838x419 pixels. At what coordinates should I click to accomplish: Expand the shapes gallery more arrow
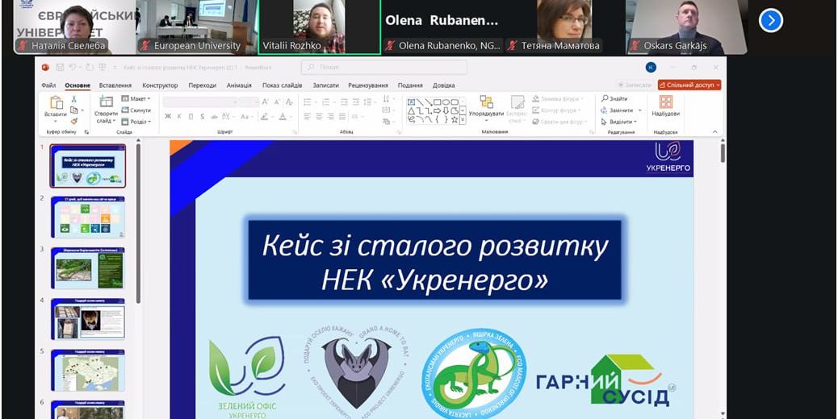(463, 121)
